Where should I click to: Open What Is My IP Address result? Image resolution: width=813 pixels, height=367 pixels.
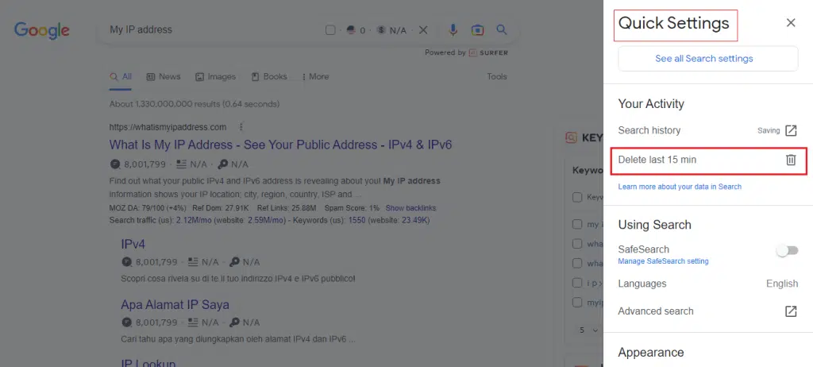click(280, 145)
